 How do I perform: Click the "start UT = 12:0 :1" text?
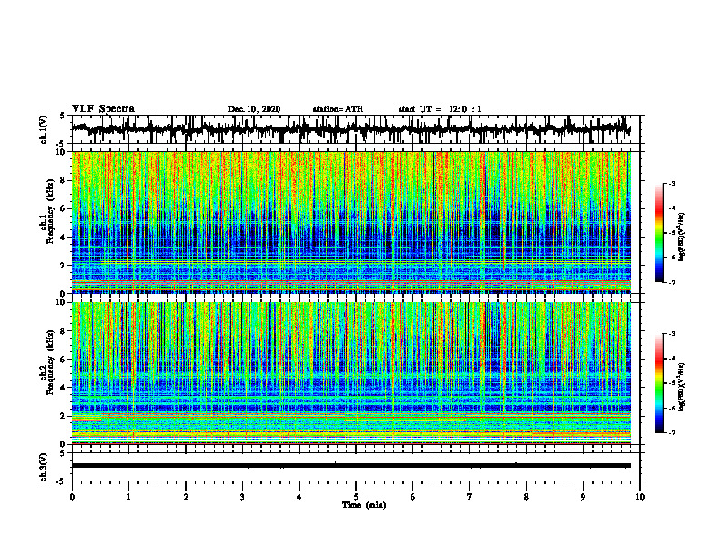pyautogui.click(x=440, y=109)
